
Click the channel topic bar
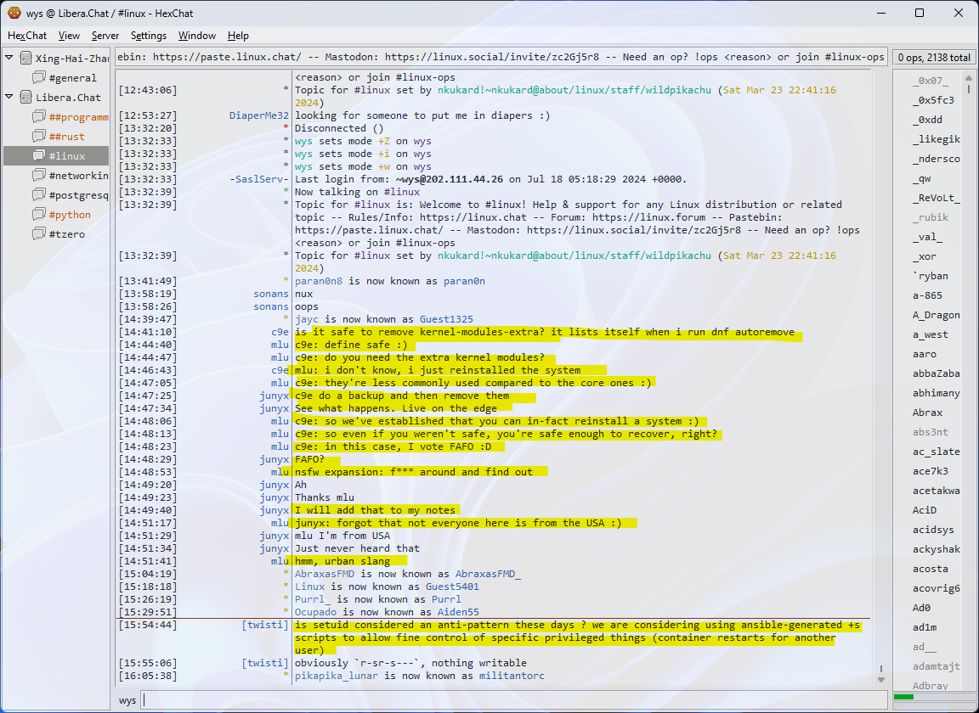pyautogui.click(x=500, y=57)
